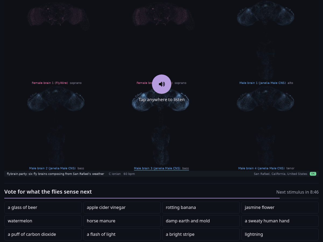Open Male brain 1 (Janelia Male CNS) label
Image resolution: width=323 pixels, height=242 pixels.
click(x=262, y=83)
